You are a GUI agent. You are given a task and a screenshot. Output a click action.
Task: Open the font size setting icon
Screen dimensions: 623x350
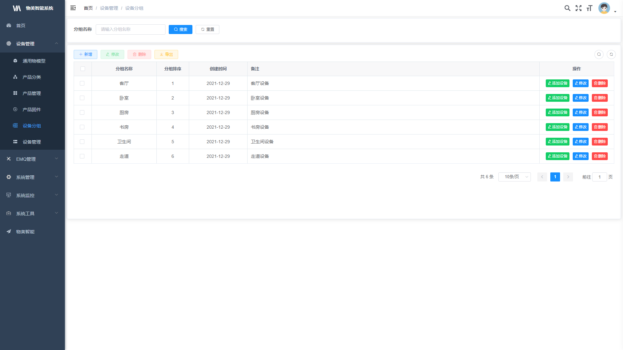point(590,8)
